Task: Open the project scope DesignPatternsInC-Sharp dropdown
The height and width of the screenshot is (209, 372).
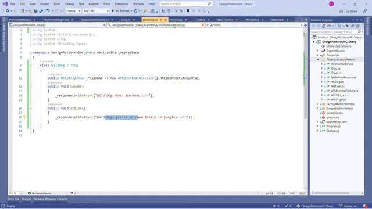Action: (x=57, y=25)
